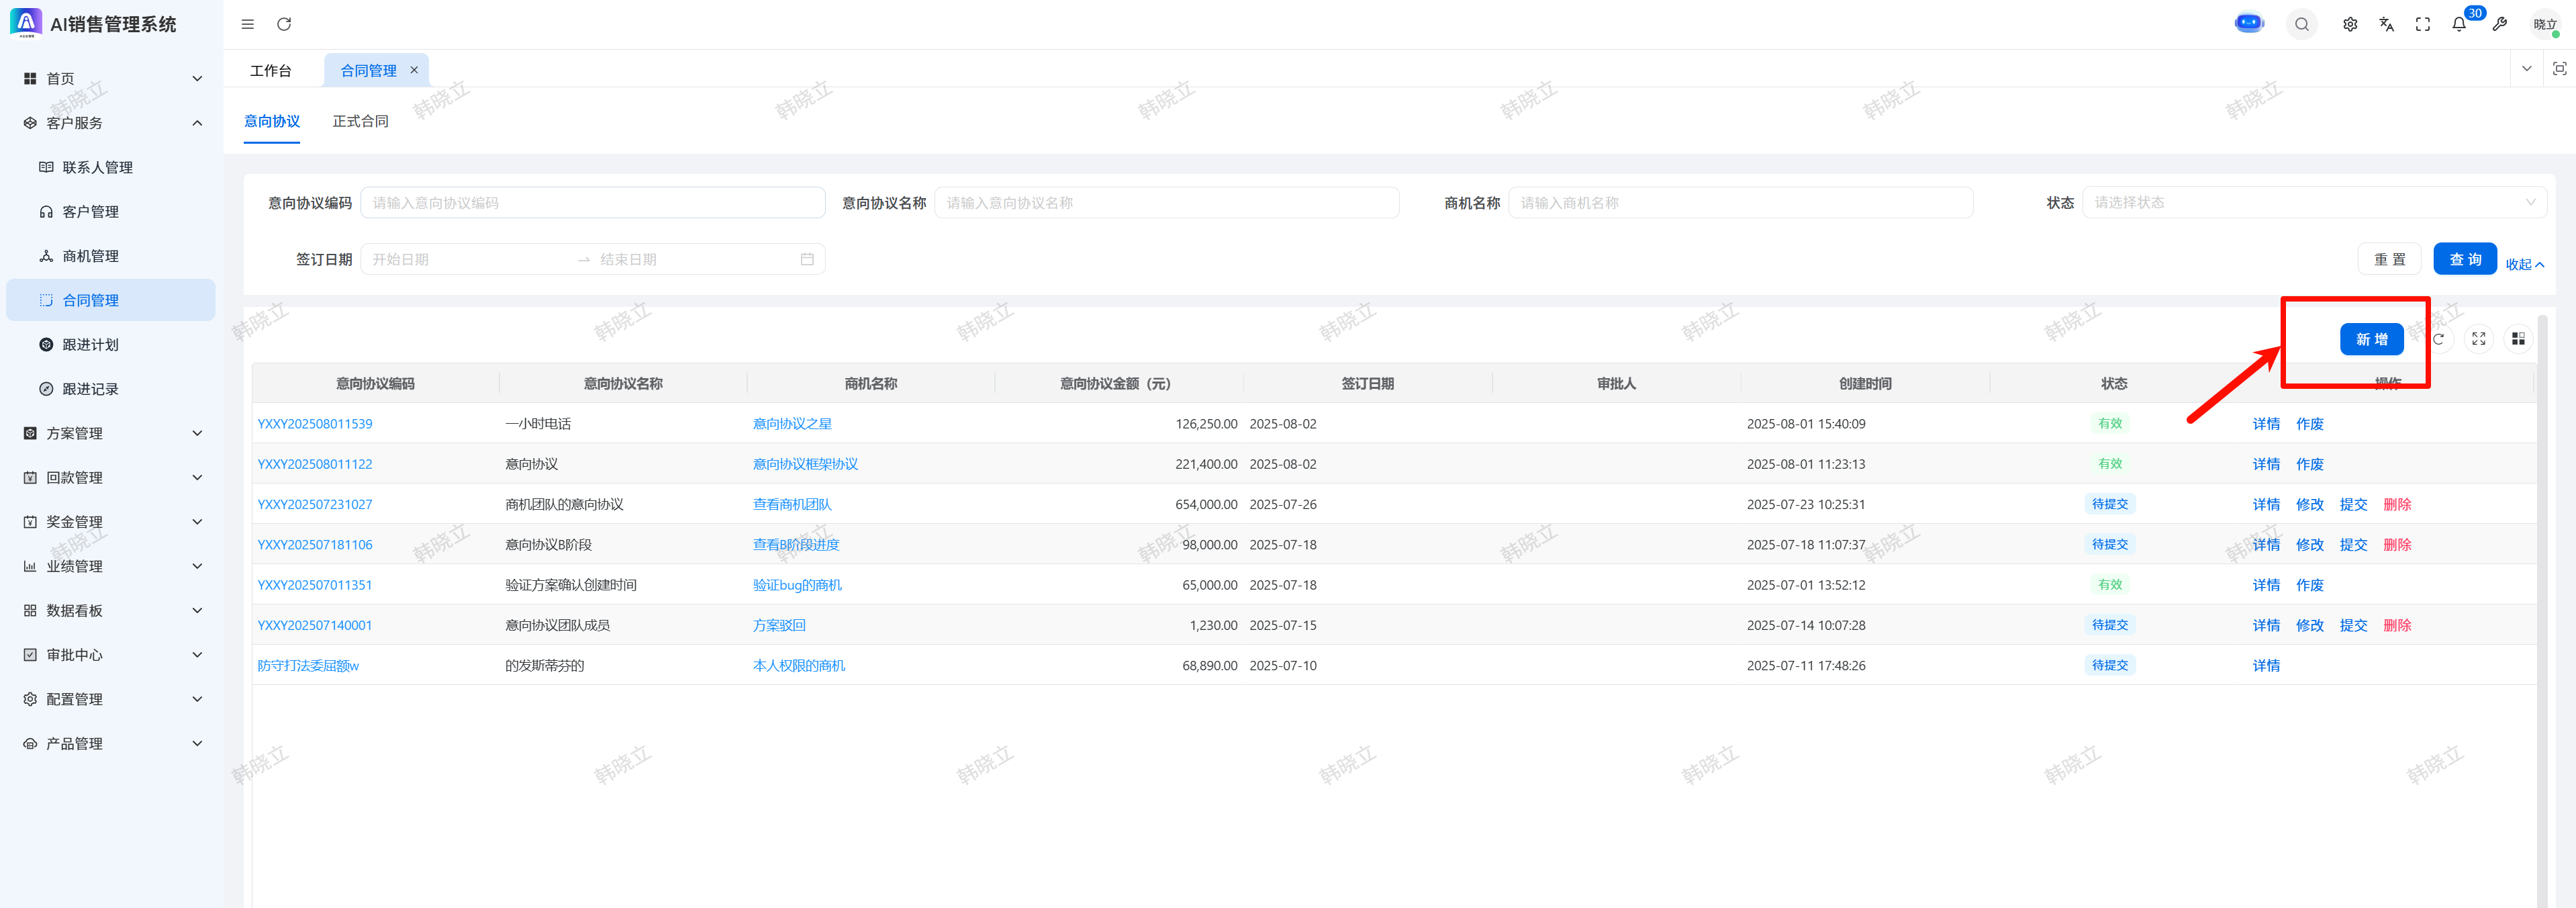The height and width of the screenshot is (908, 2576).
Task: Open notifications bell with 30 badge
Action: click(2459, 24)
